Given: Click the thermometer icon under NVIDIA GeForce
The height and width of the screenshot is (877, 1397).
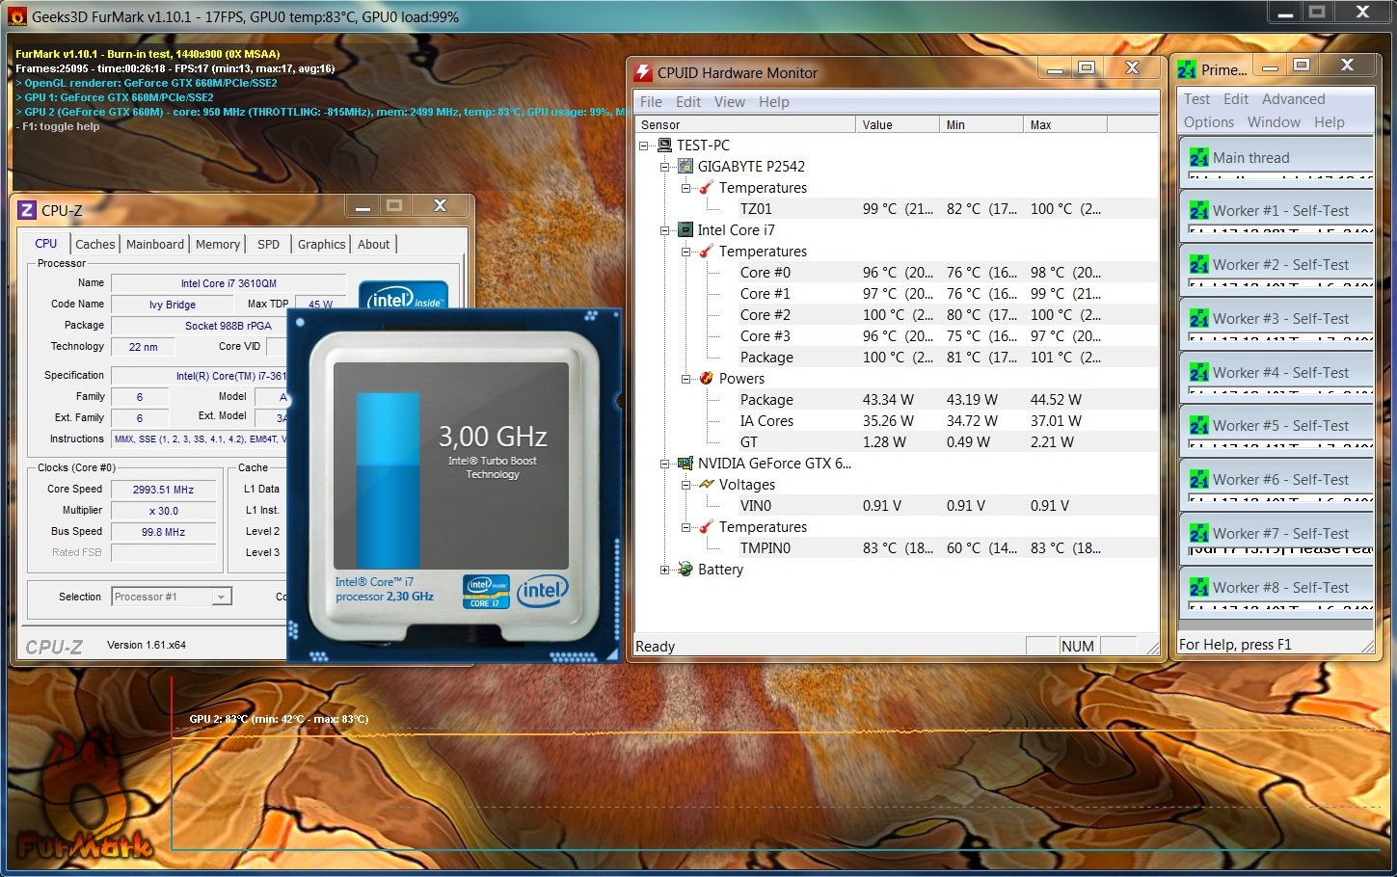Looking at the screenshot, I should pyautogui.click(x=707, y=527).
